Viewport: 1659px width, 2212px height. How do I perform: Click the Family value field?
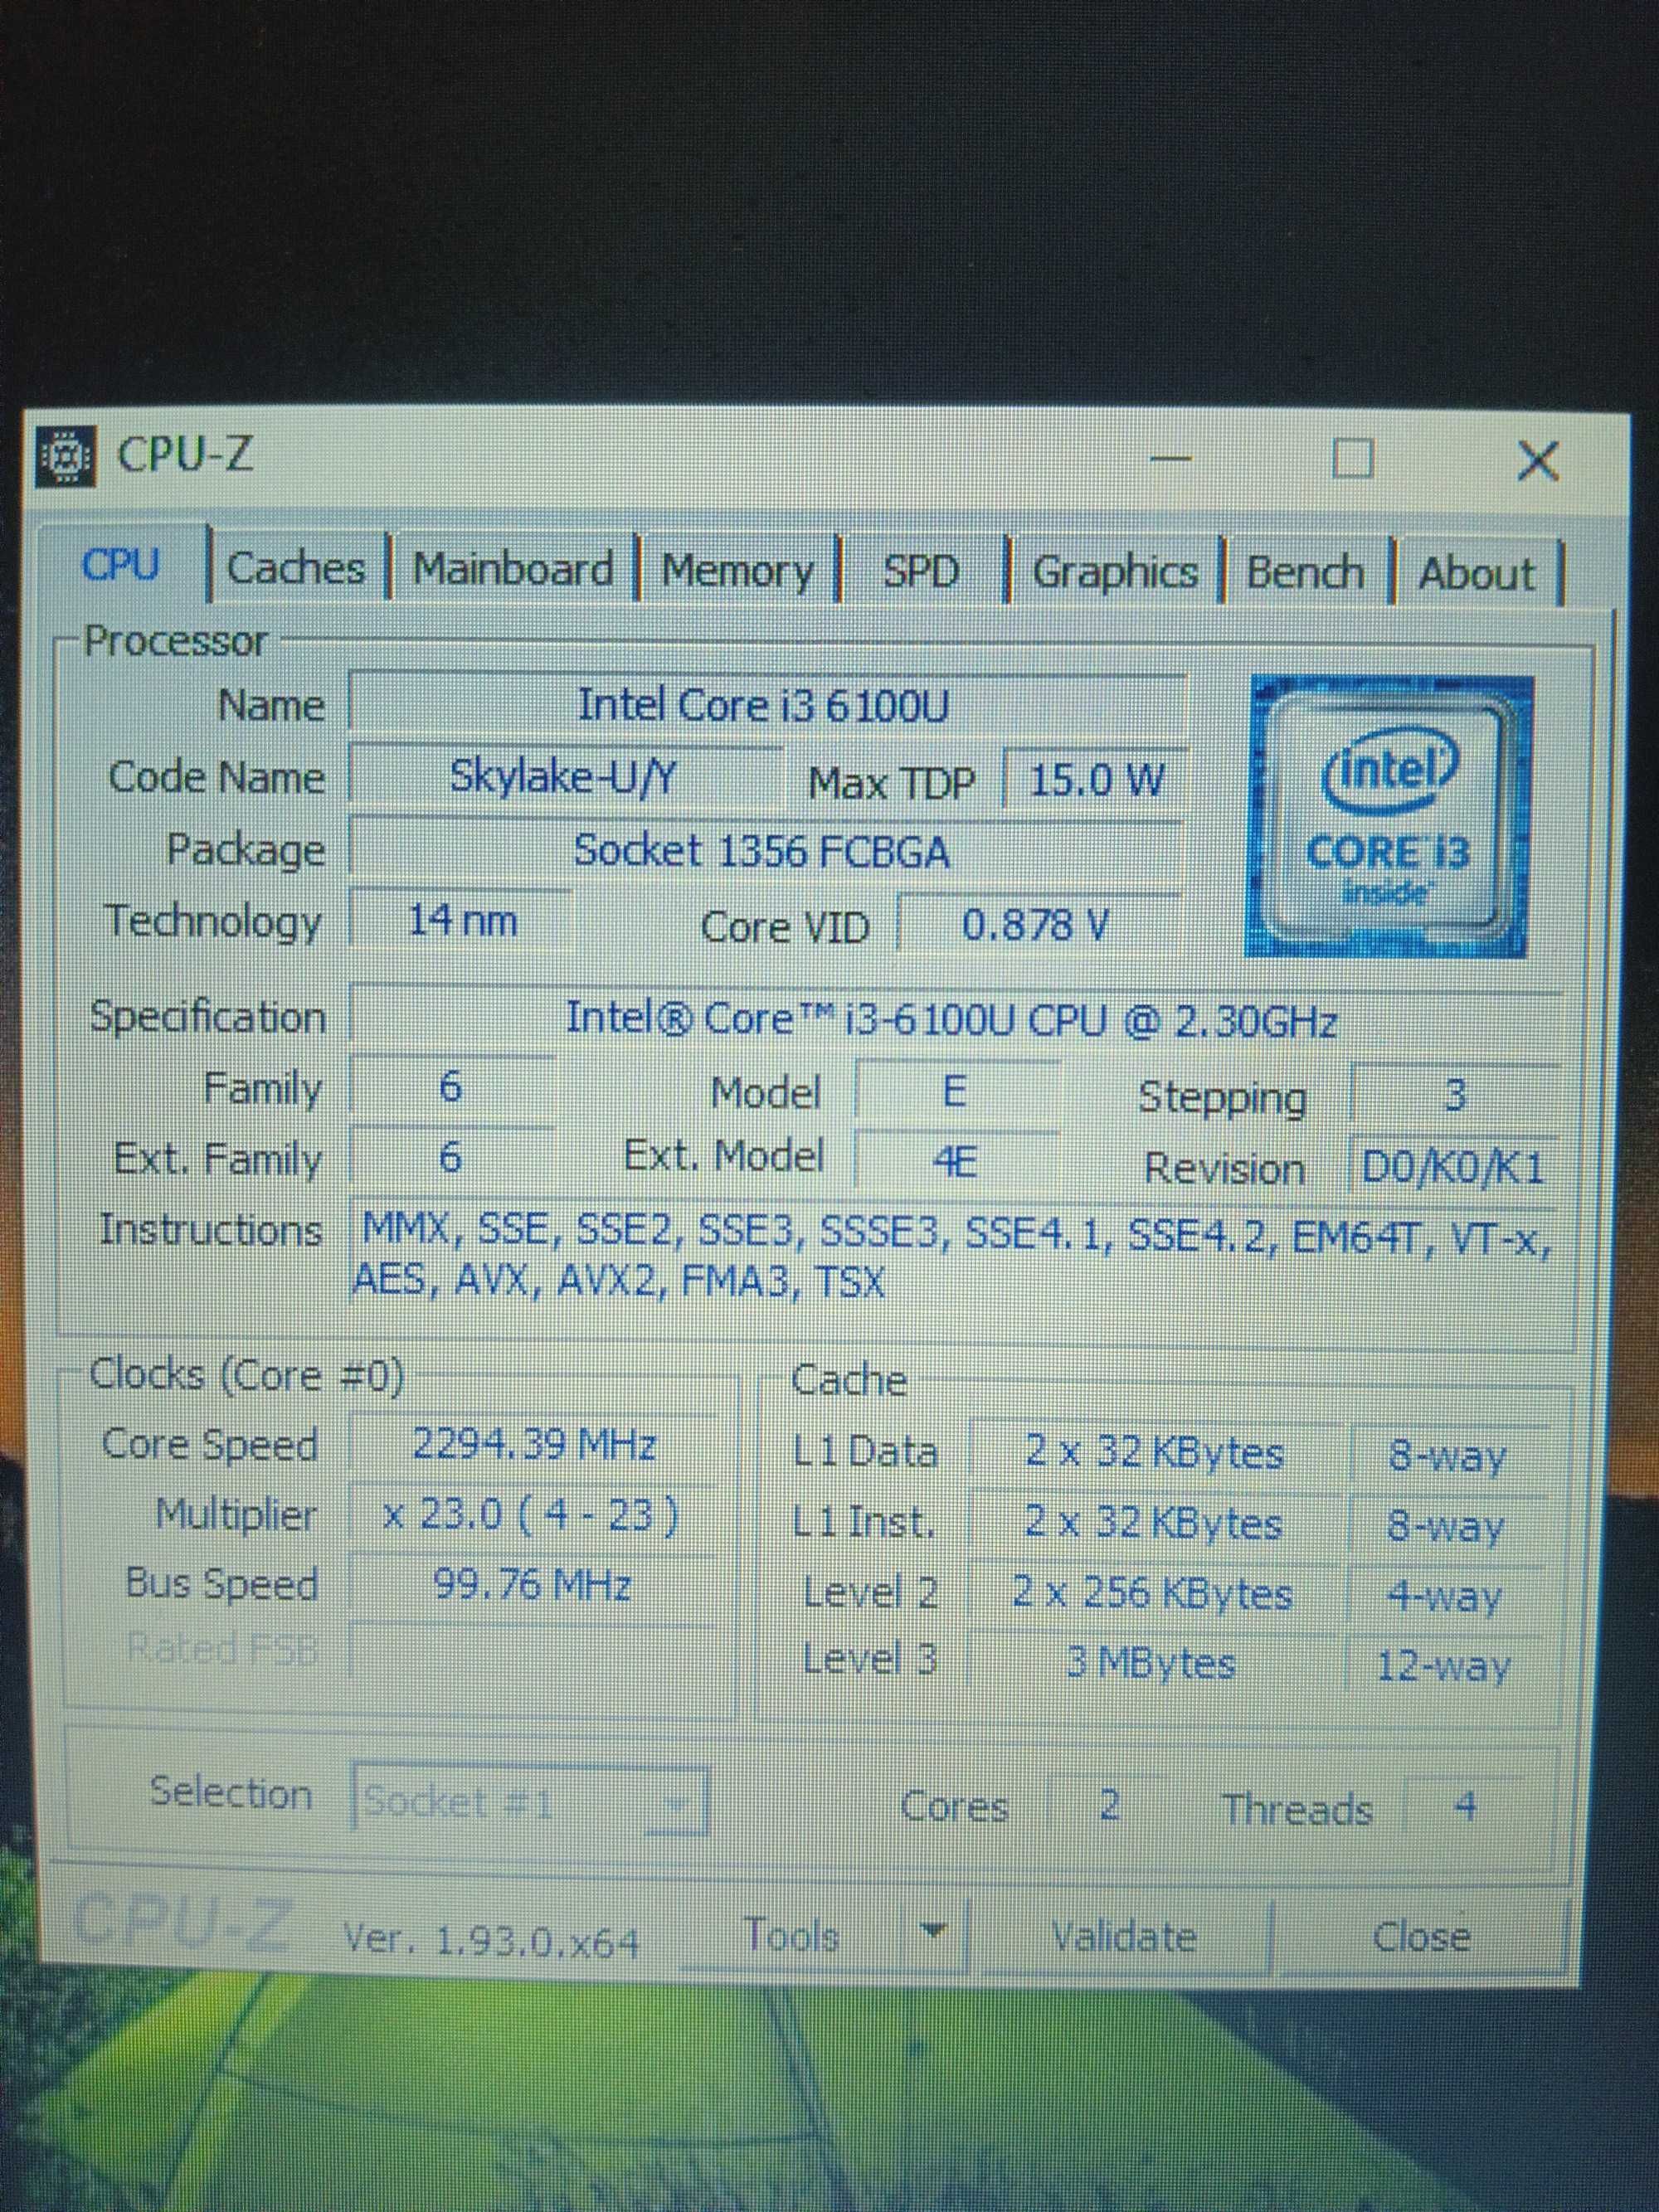pos(451,1087)
